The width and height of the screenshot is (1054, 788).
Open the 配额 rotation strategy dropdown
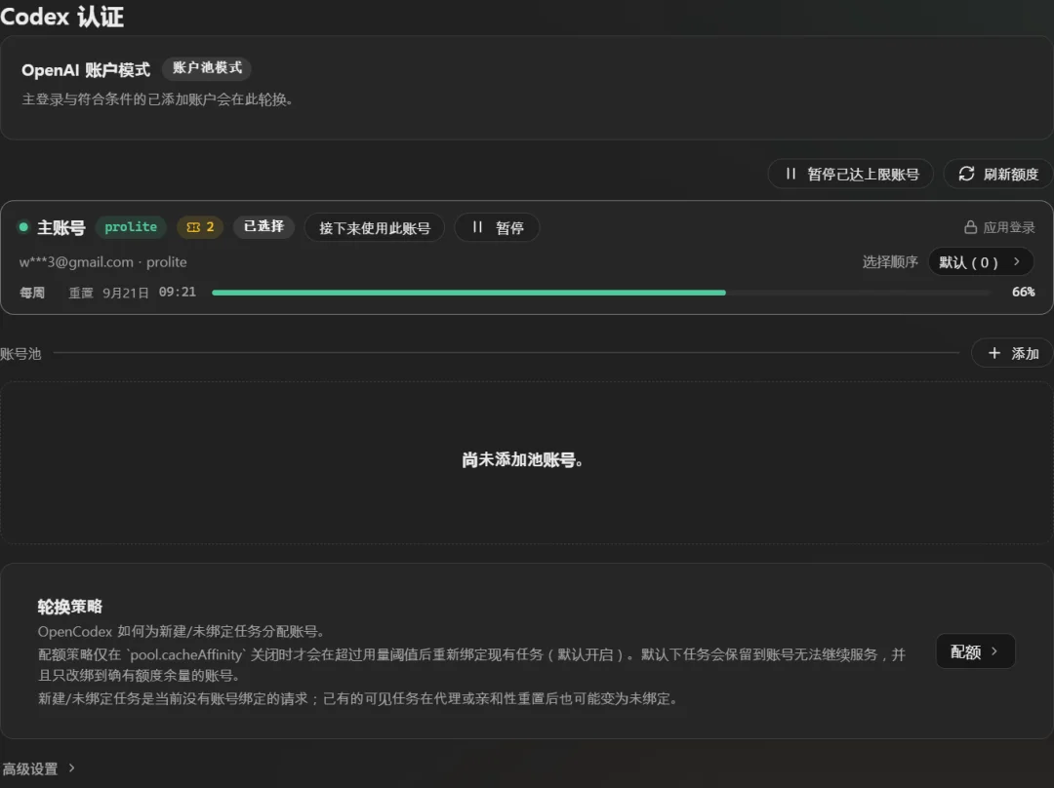click(x=975, y=650)
